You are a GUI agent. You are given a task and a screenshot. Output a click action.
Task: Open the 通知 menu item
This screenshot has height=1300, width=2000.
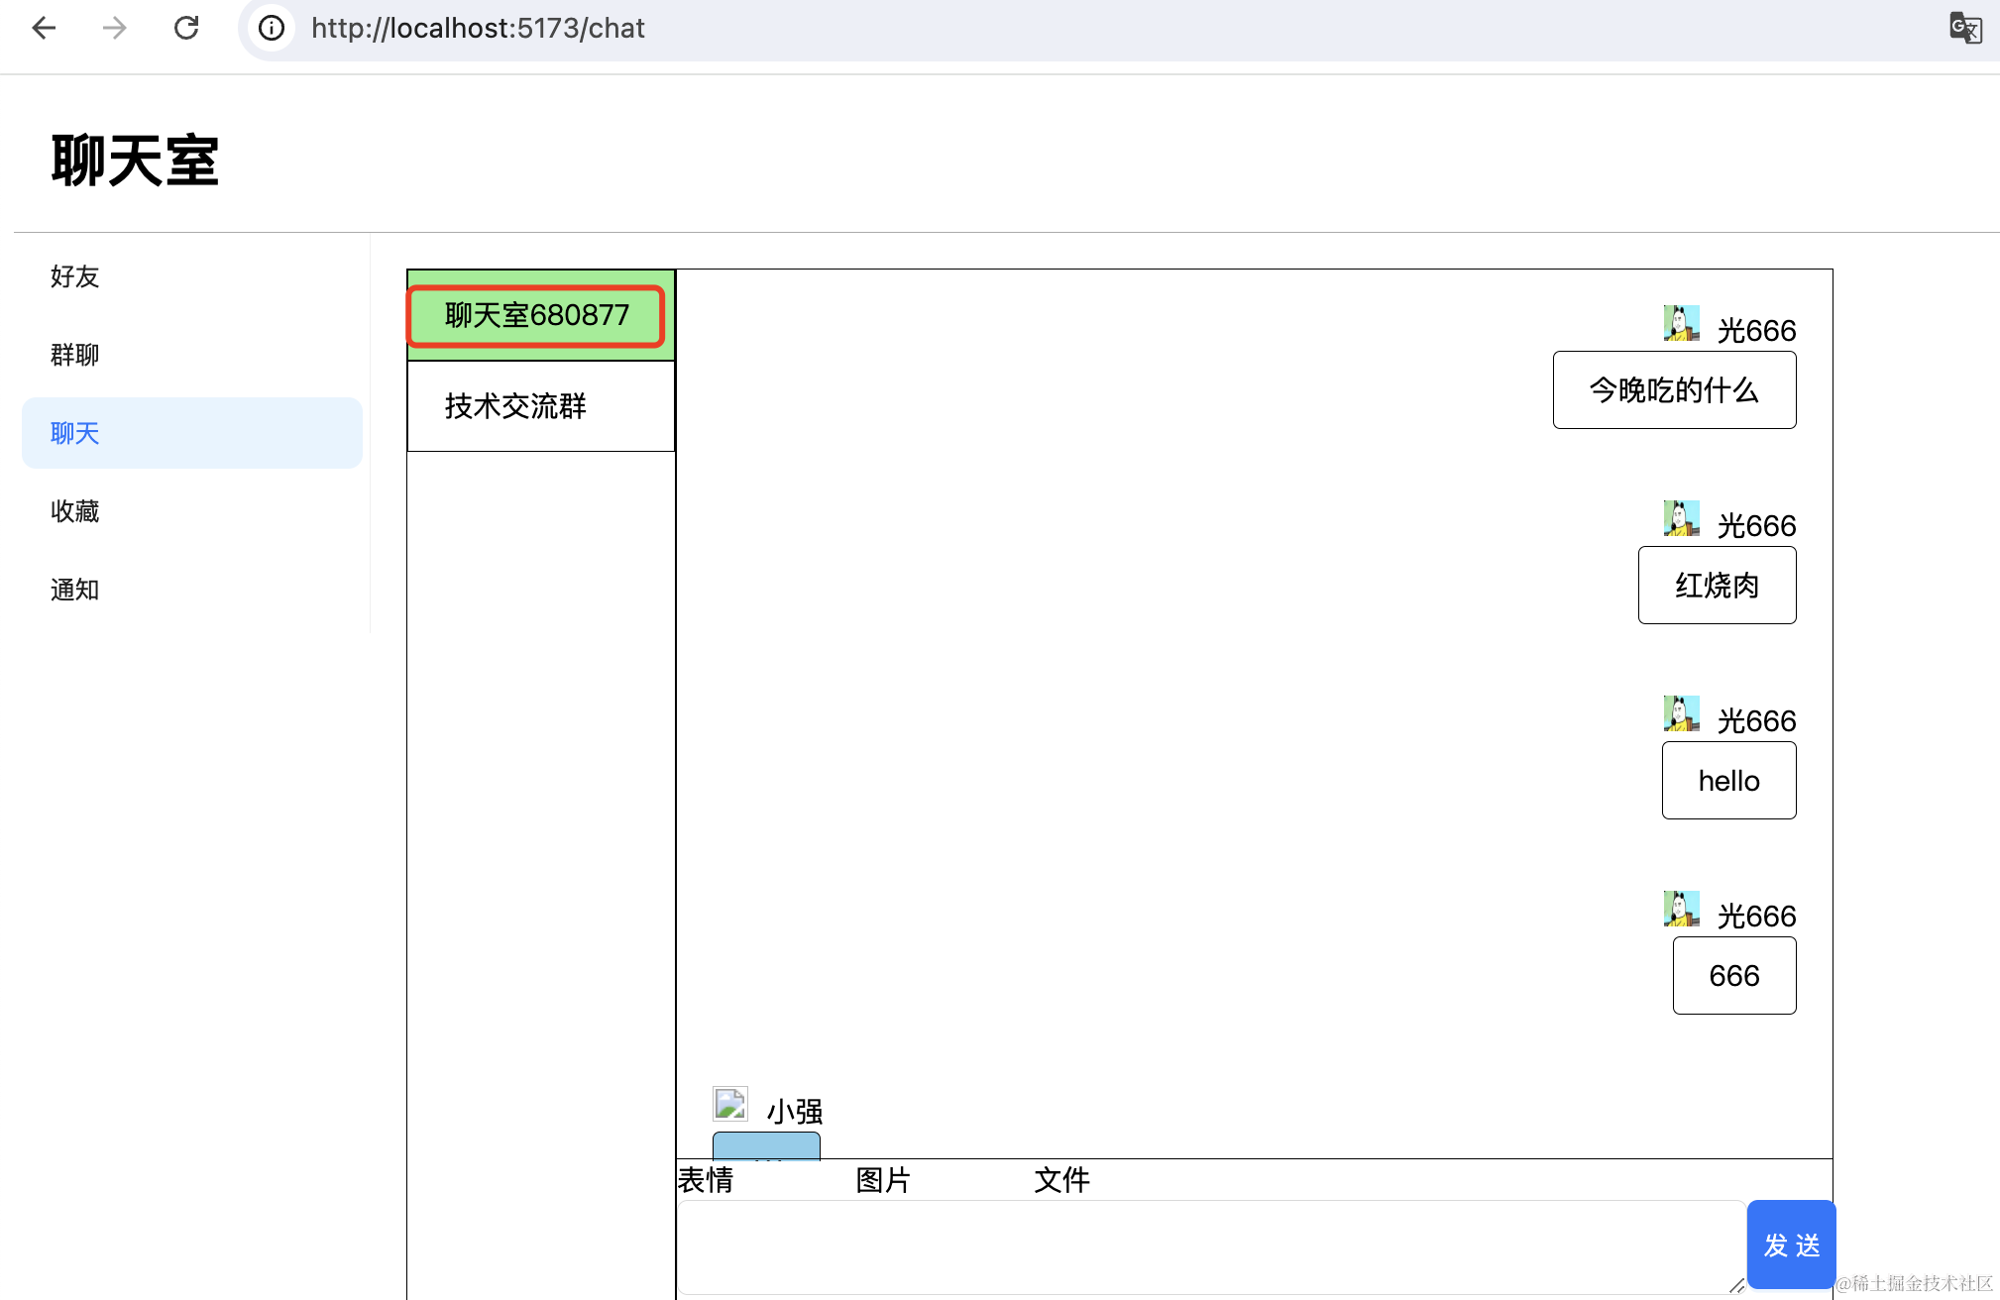[x=75, y=590]
